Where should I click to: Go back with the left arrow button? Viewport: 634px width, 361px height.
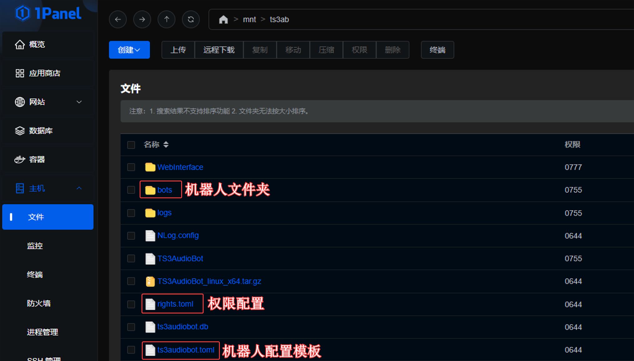118,19
